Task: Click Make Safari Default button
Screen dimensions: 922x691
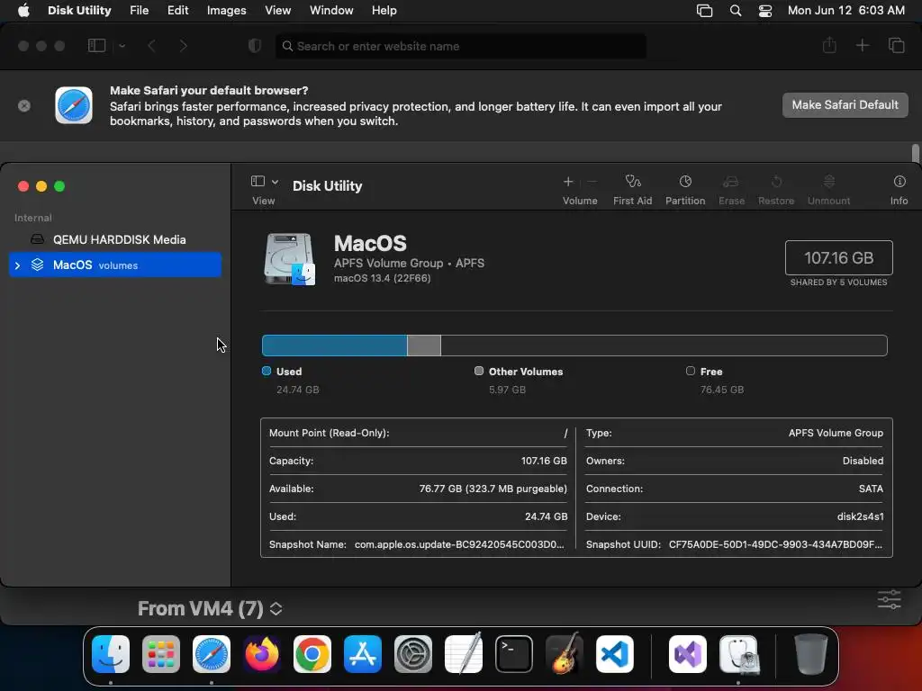Action: coord(845,105)
